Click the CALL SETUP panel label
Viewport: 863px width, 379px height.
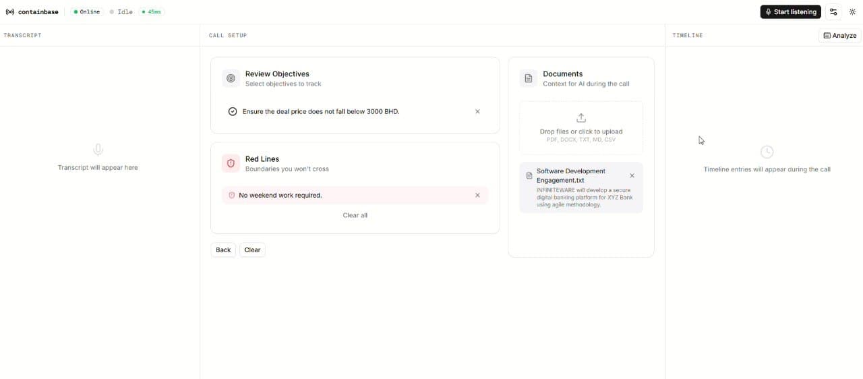tap(228, 35)
